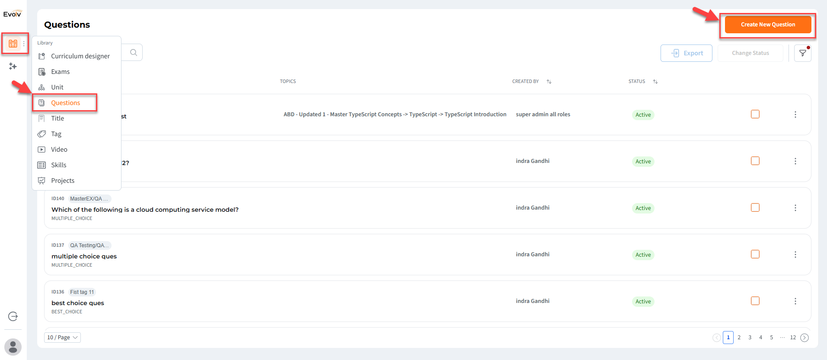827x360 pixels.
Task: Sort by Status column arrows
Action: (655, 81)
